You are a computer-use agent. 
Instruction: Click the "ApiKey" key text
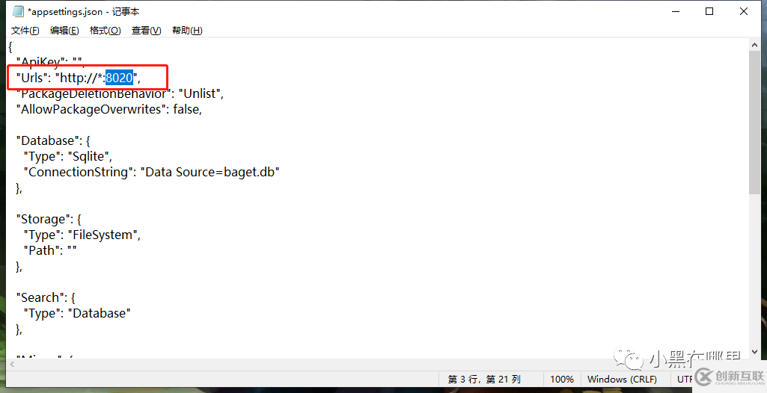pos(40,62)
